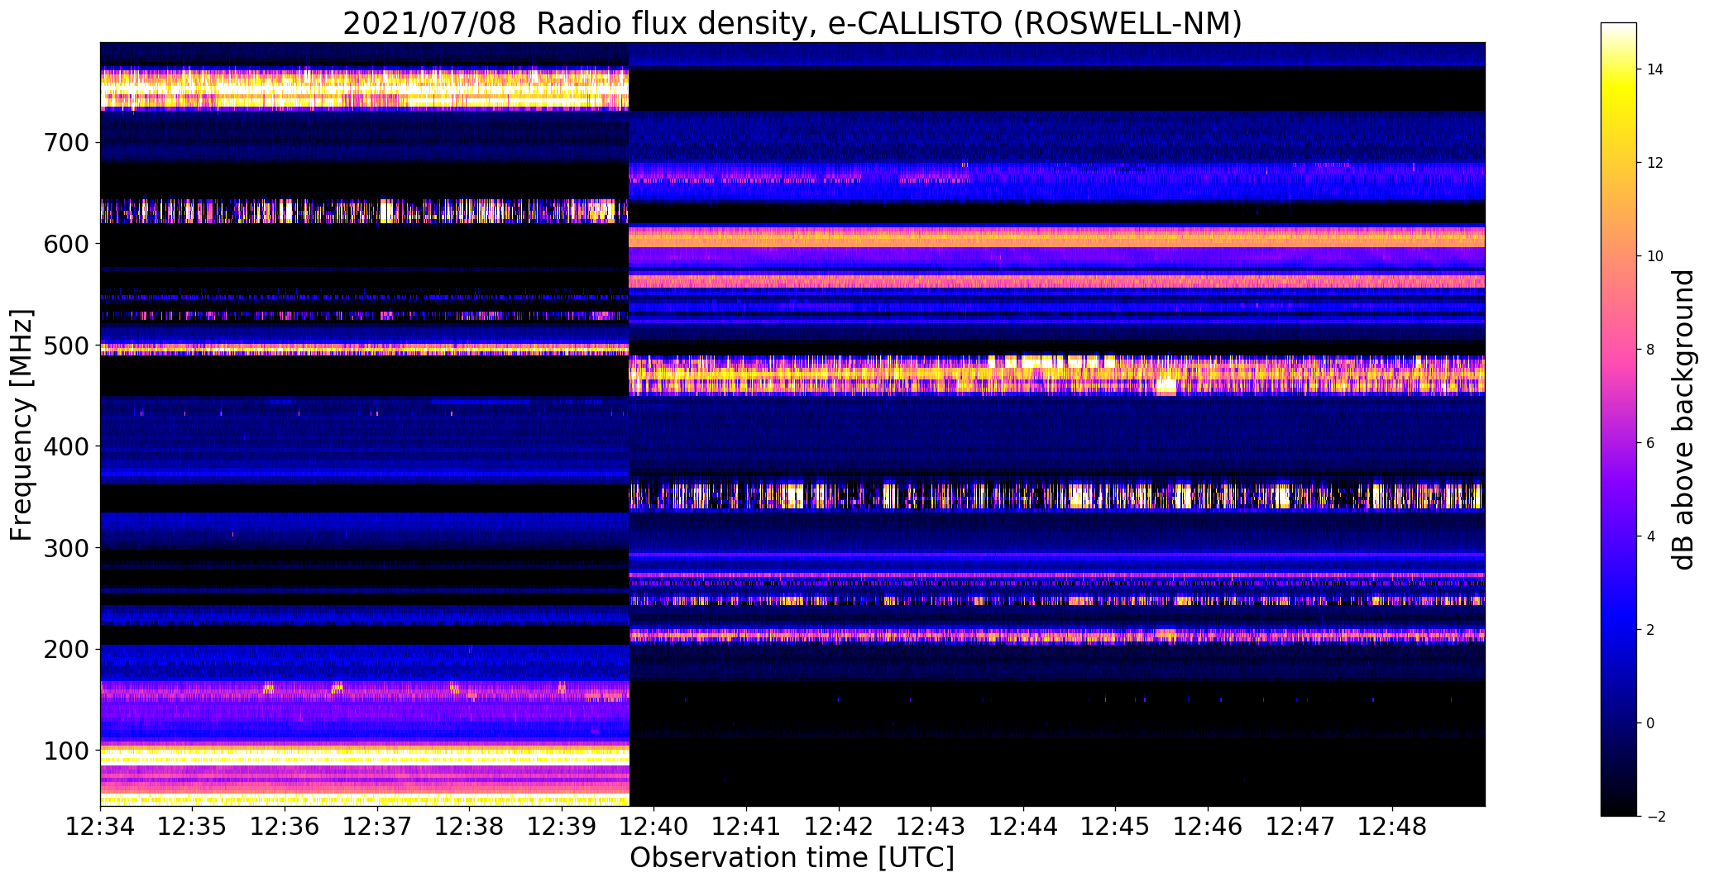Viewport: 1709px width, 882px height.
Task: Click the yellow region of the colorbar near 13 dB
Action: [x=1618, y=116]
